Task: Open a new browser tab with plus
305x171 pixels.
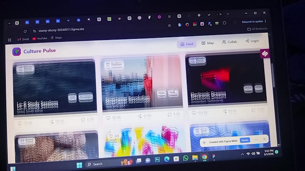Action: coord(228,14)
